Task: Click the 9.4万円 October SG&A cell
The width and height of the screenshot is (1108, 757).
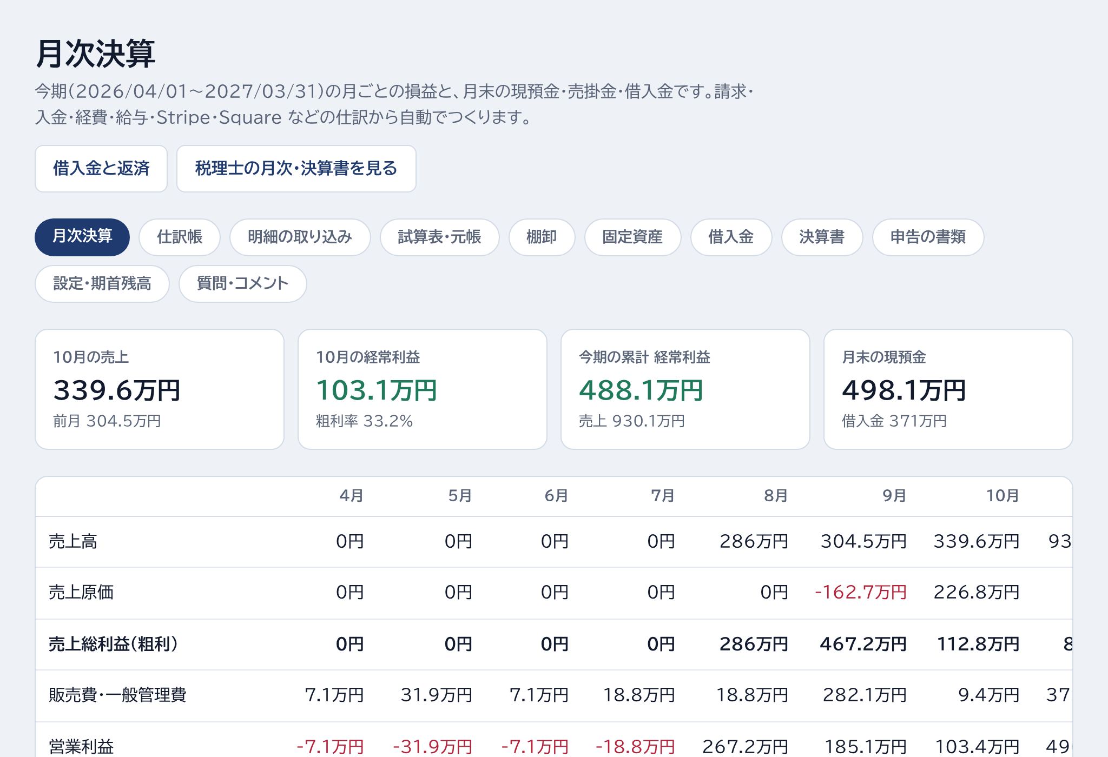Action: click(x=989, y=695)
